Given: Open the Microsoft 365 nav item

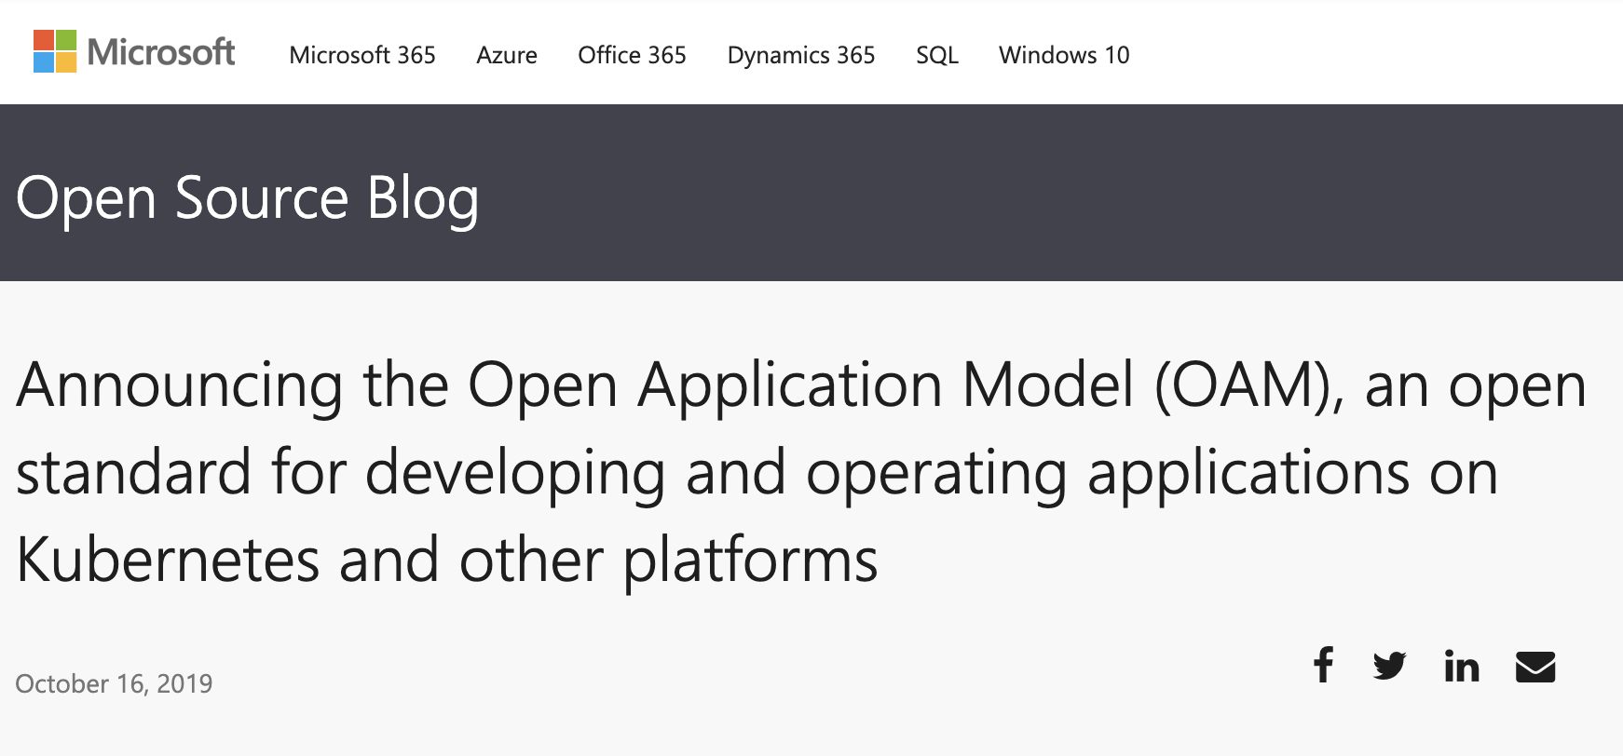Looking at the screenshot, I should click(362, 55).
